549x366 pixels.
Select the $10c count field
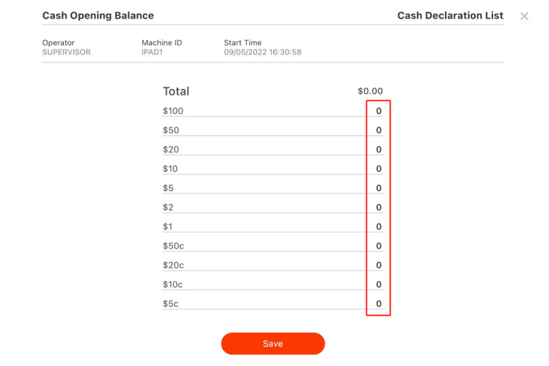coord(378,285)
